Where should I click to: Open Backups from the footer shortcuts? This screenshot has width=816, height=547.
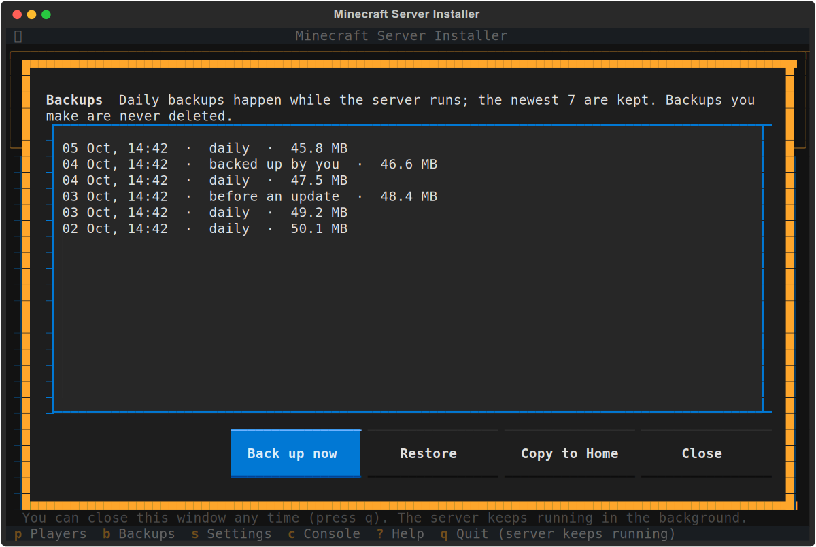(139, 534)
